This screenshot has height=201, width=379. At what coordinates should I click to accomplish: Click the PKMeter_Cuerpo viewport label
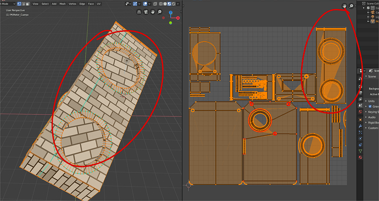pyautogui.click(x=17, y=15)
